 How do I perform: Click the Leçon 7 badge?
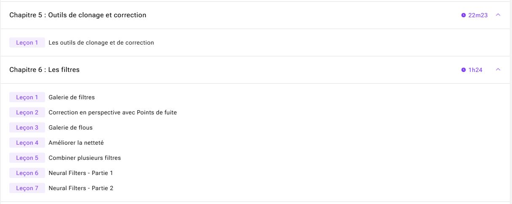pos(27,188)
